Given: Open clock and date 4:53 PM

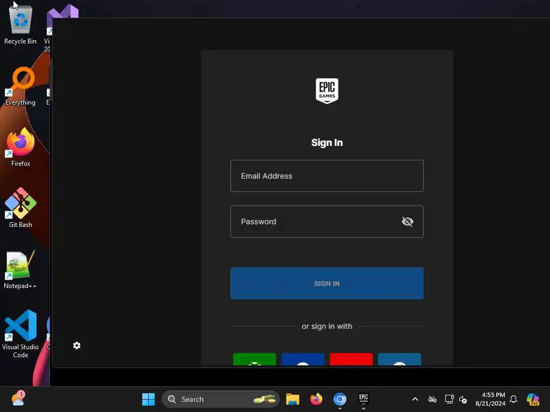Looking at the screenshot, I should coord(490,399).
